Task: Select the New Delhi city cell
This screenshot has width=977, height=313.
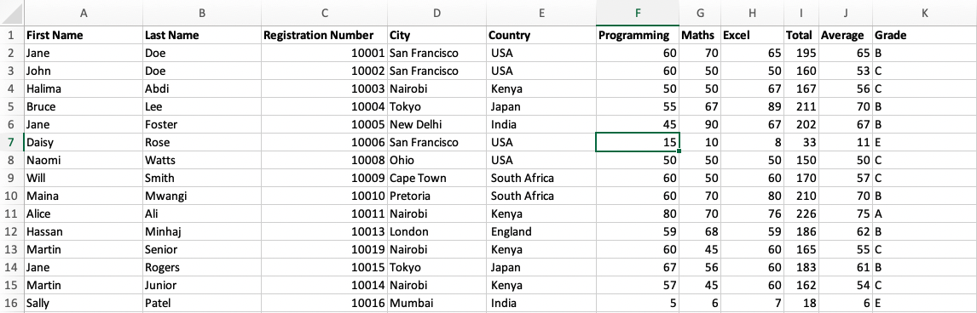Action: point(436,125)
